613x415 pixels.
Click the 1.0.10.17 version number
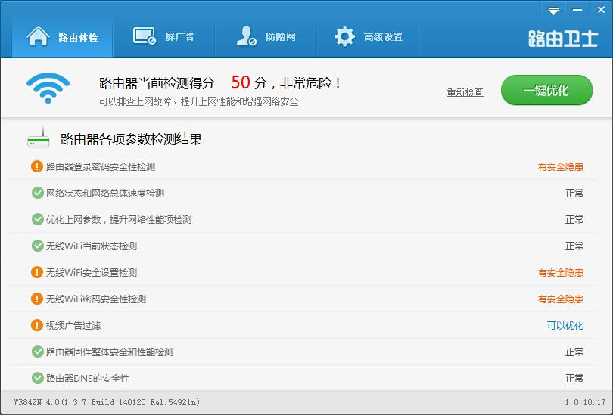(585, 402)
